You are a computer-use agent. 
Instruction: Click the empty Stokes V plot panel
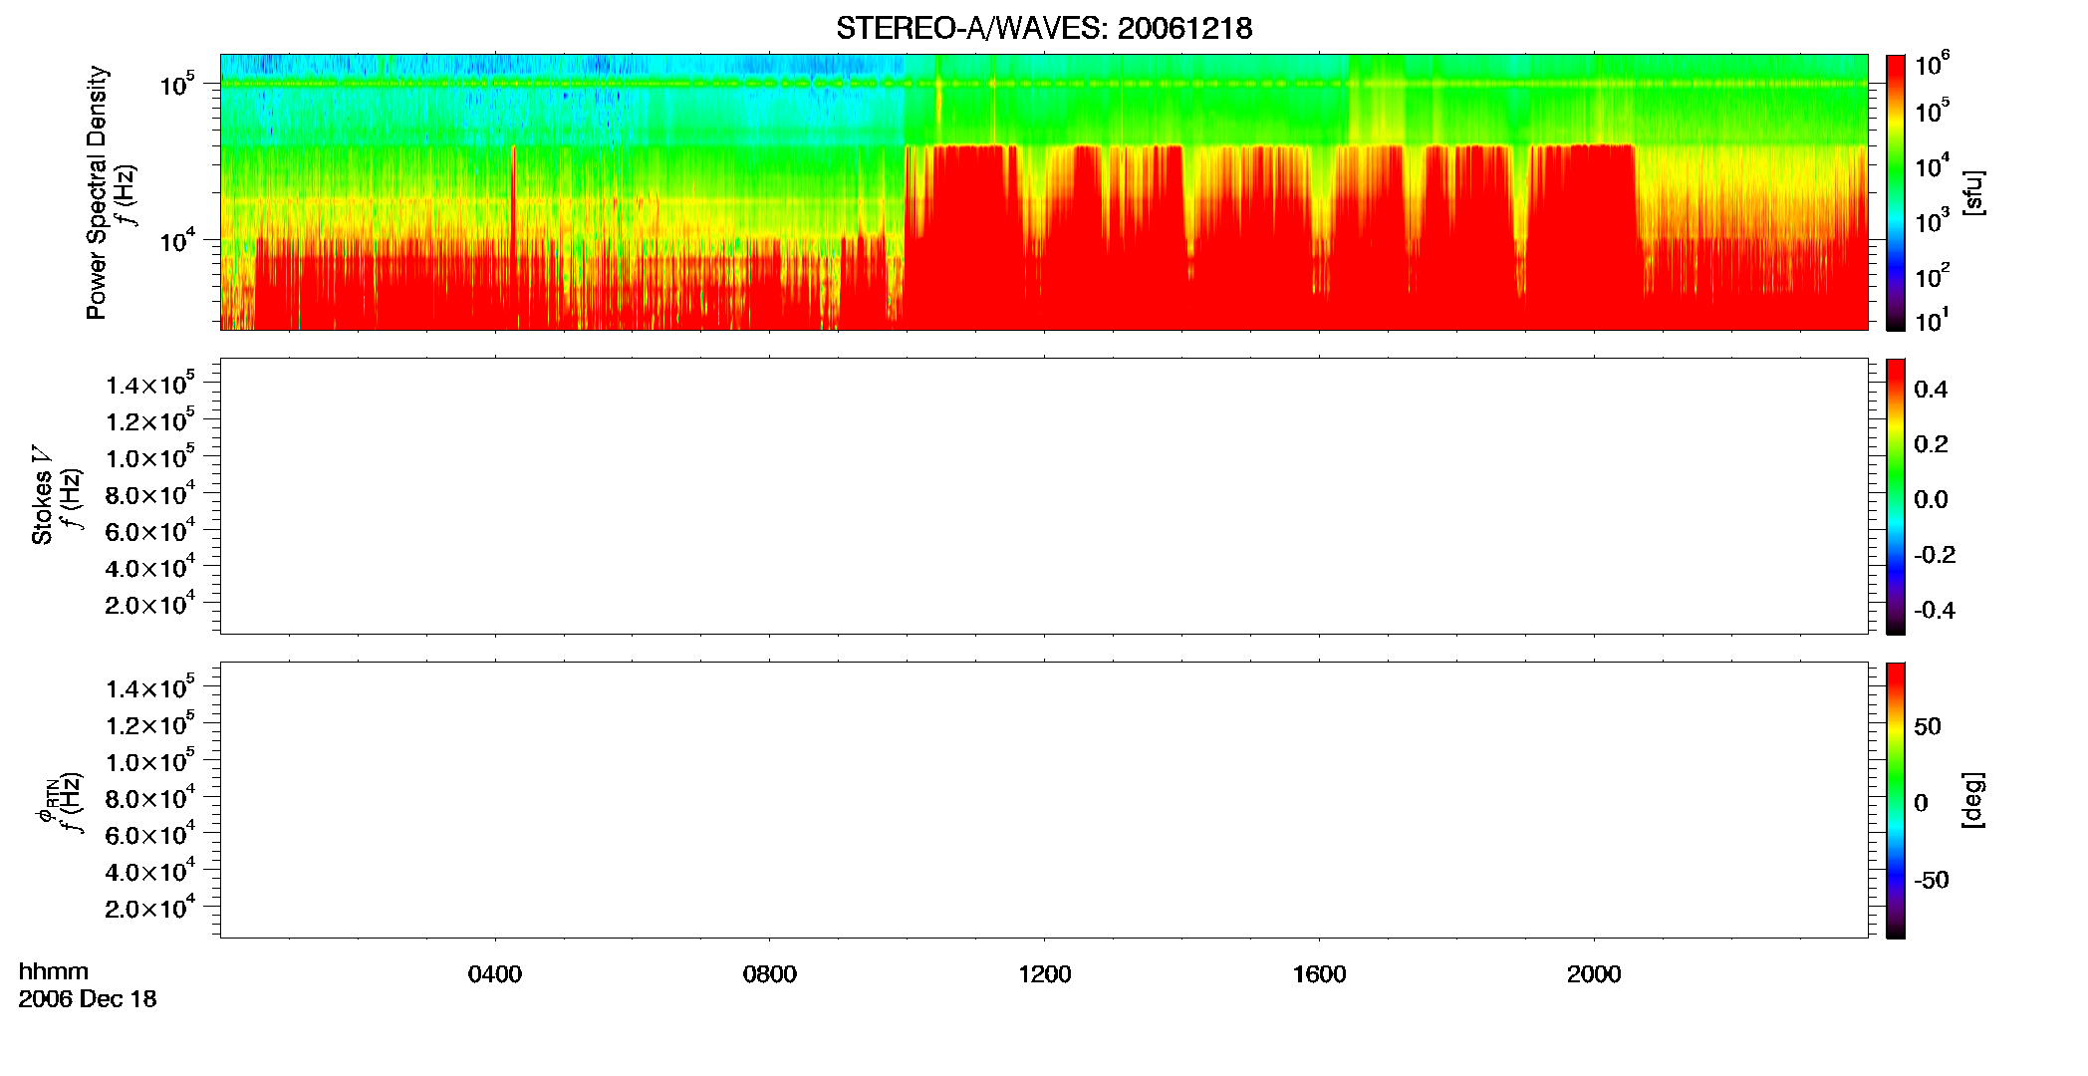pos(1044,496)
